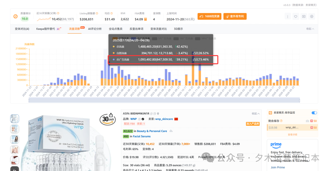This screenshot has width=330, height=171.
Task: Open the Beauty & Personal Care link
Action: [152, 131]
